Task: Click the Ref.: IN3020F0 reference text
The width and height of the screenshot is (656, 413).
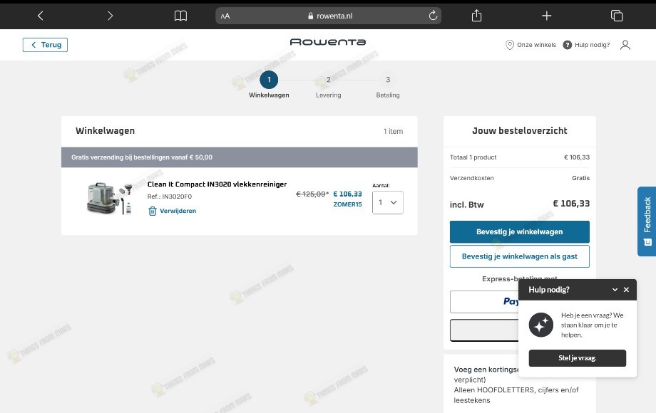Action: pos(170,197)
